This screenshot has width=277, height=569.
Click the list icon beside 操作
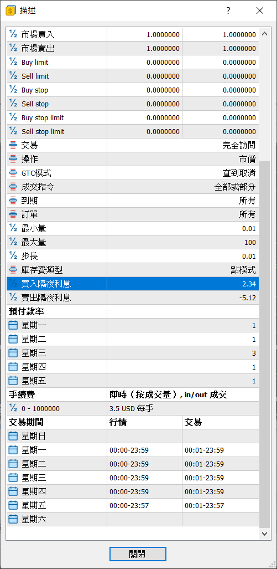coord(13,160)
